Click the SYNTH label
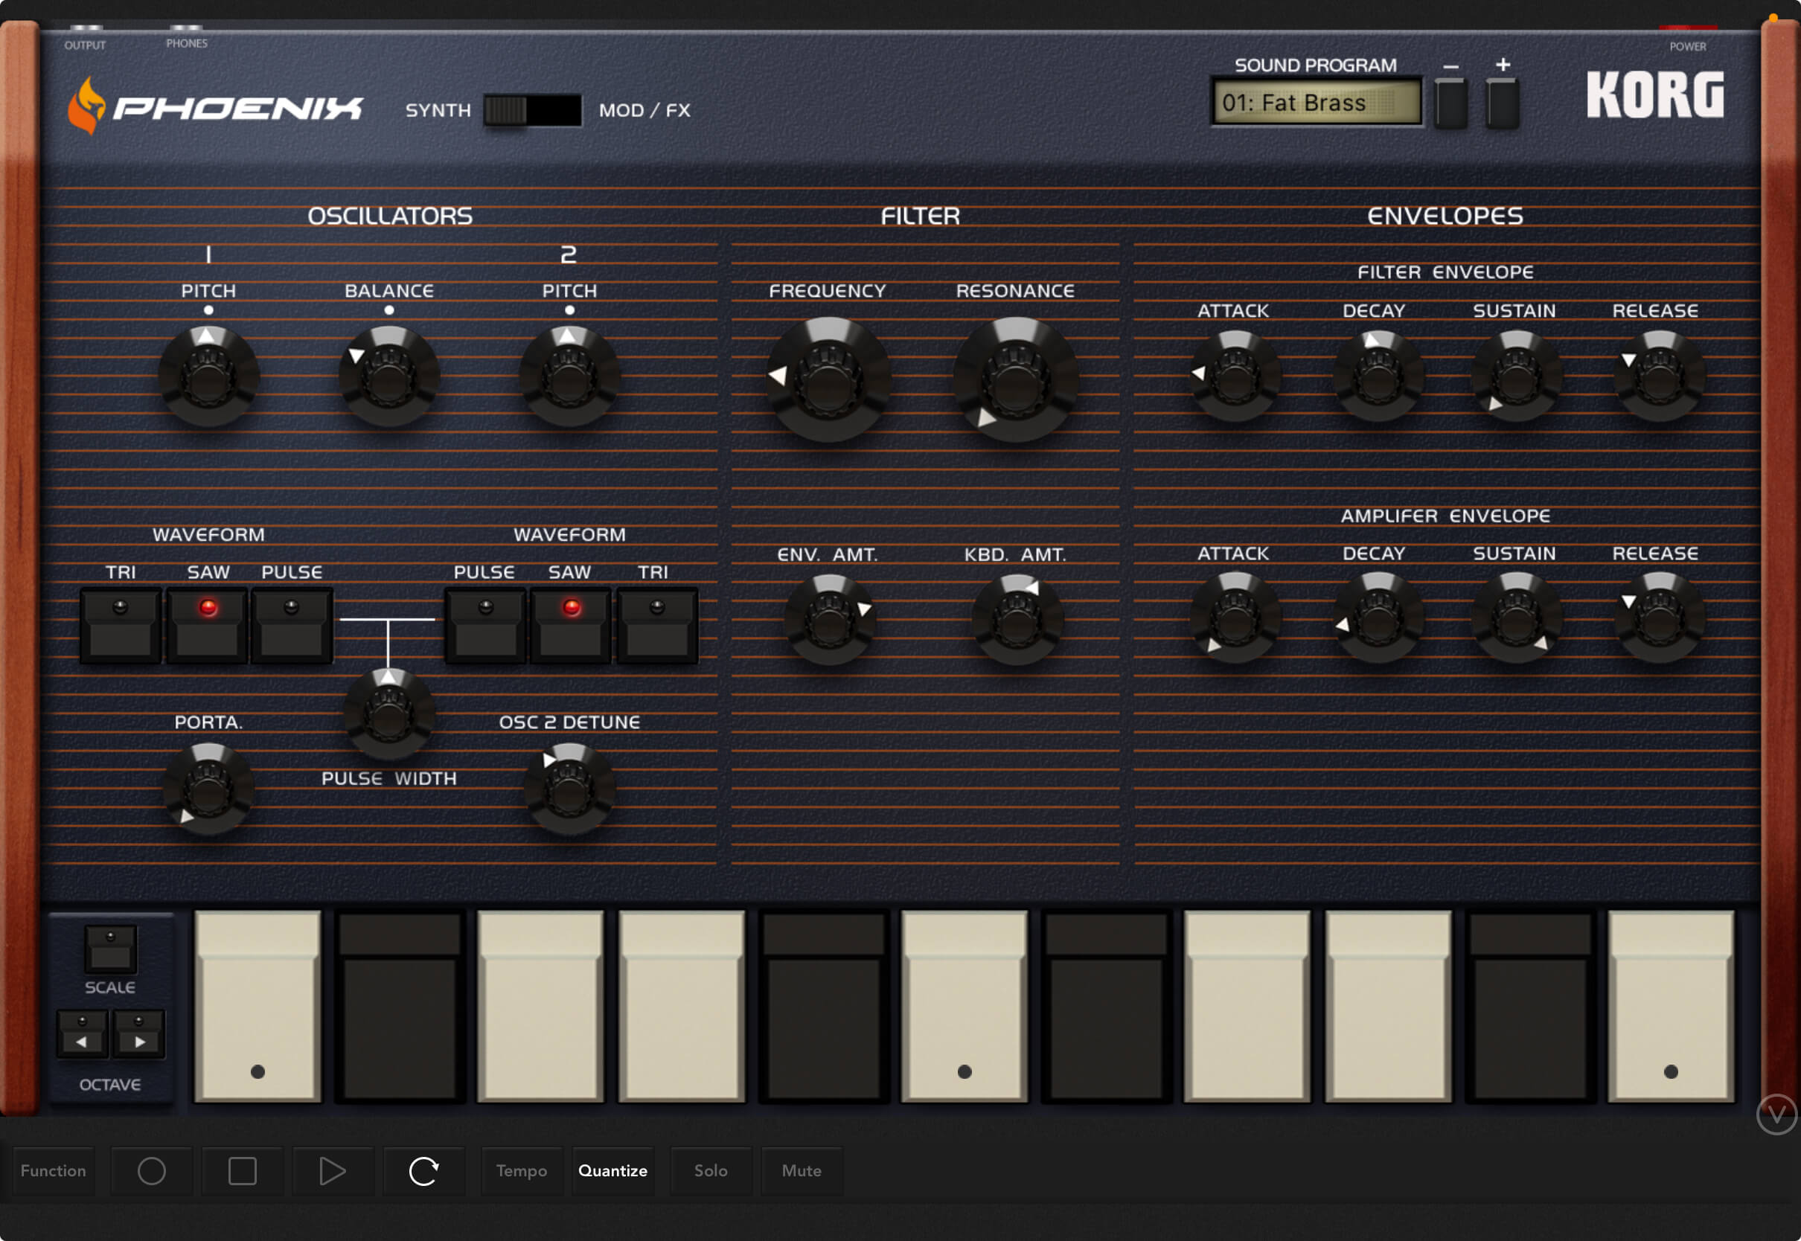This screenshot has width=1801, height=1241. tap(438, 110)
